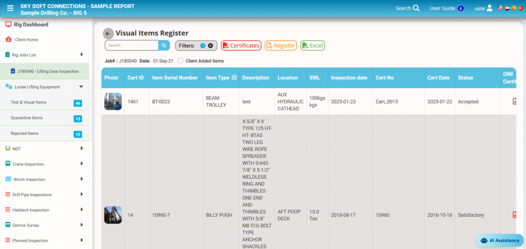Click the BILLY PUGH item photo thumbnail
Screen dimensions: 526x249
112,215
